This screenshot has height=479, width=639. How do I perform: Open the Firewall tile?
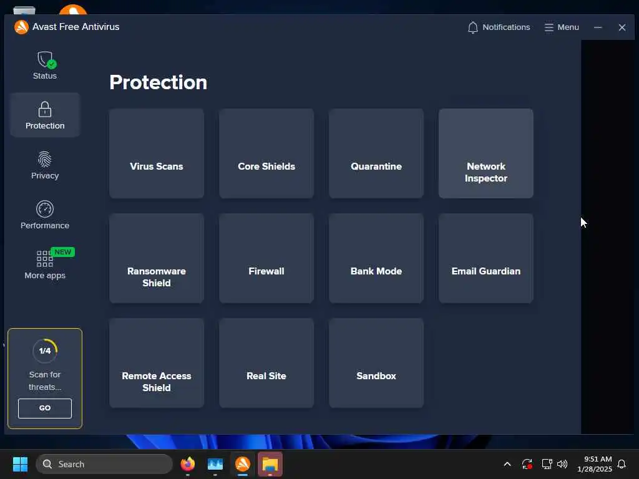point(266,258)
